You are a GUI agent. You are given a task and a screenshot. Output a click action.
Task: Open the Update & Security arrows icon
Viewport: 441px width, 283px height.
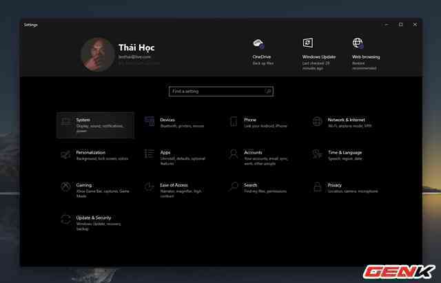(x=65, y=220)
